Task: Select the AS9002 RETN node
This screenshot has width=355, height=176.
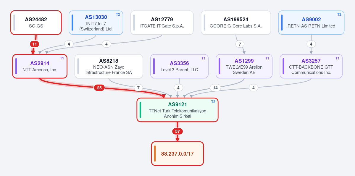Action: click(311, 23)
